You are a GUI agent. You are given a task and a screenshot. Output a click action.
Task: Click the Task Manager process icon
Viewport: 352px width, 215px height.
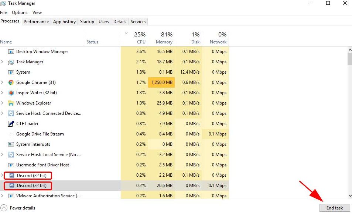[11, 62]
